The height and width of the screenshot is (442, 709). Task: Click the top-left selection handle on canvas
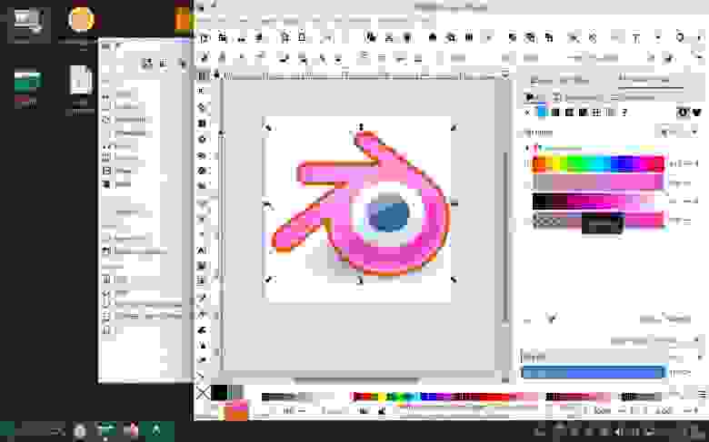[x=268, y=128]
